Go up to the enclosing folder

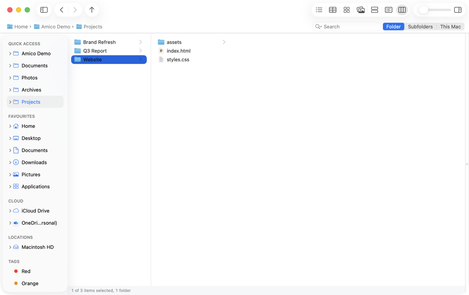[92, 10]
